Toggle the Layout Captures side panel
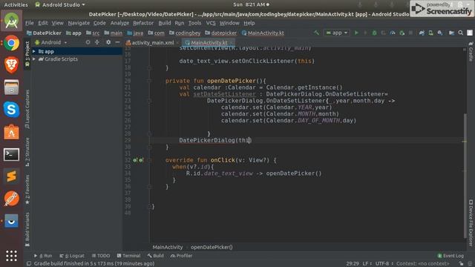 click(x=27, y=109)
